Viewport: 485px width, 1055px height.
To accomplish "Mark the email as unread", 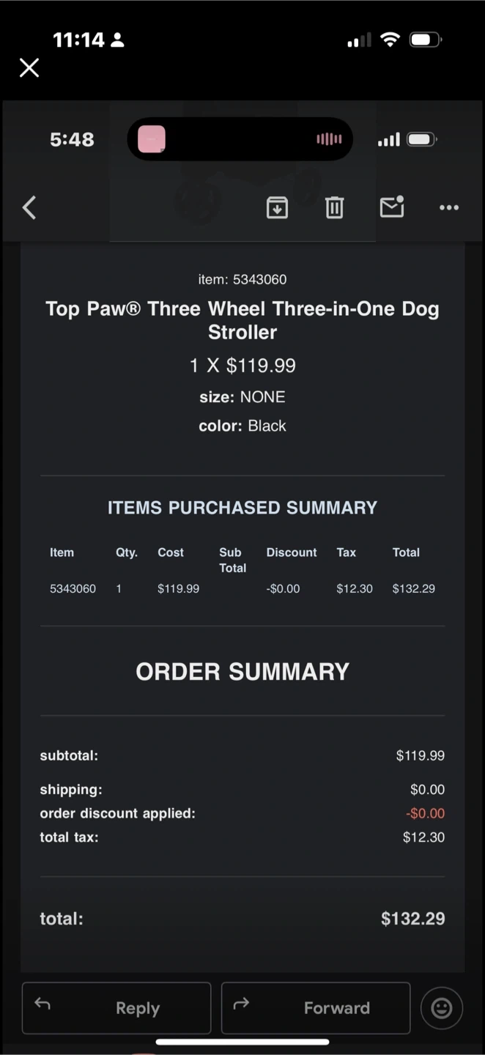I will [392, 207].
